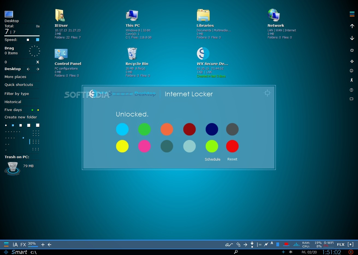Pick the lime green color circle
The width and height of the screenshot is (358, 255).
coord(212,146)
